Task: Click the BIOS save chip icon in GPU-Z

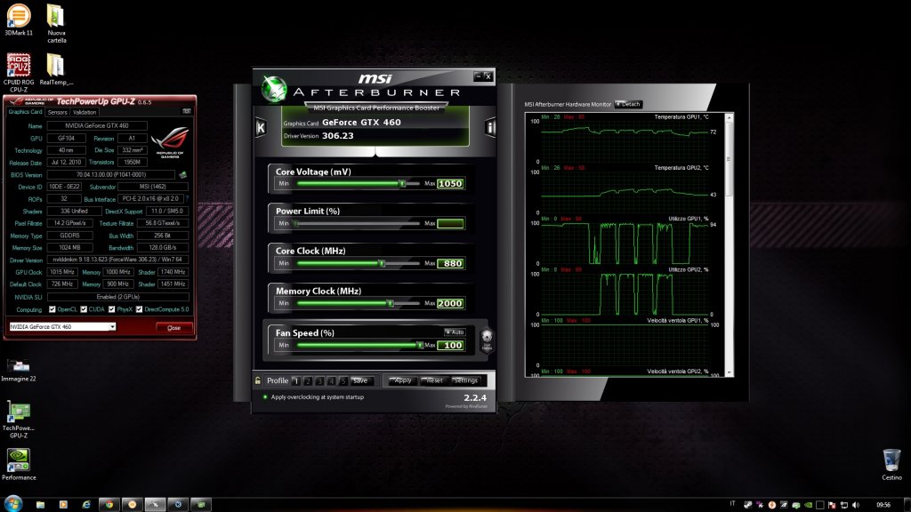Action: [182, 175]
